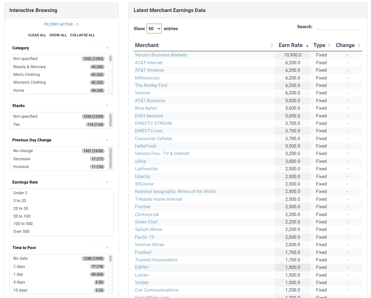Sort table by Merchant column arrows
The width and height of the screenshot is (371, 298).
pos(272,45)
